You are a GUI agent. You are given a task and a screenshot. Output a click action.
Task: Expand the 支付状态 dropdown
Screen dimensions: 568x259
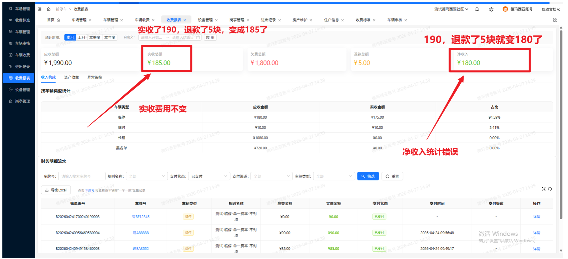tap(209, 176)
